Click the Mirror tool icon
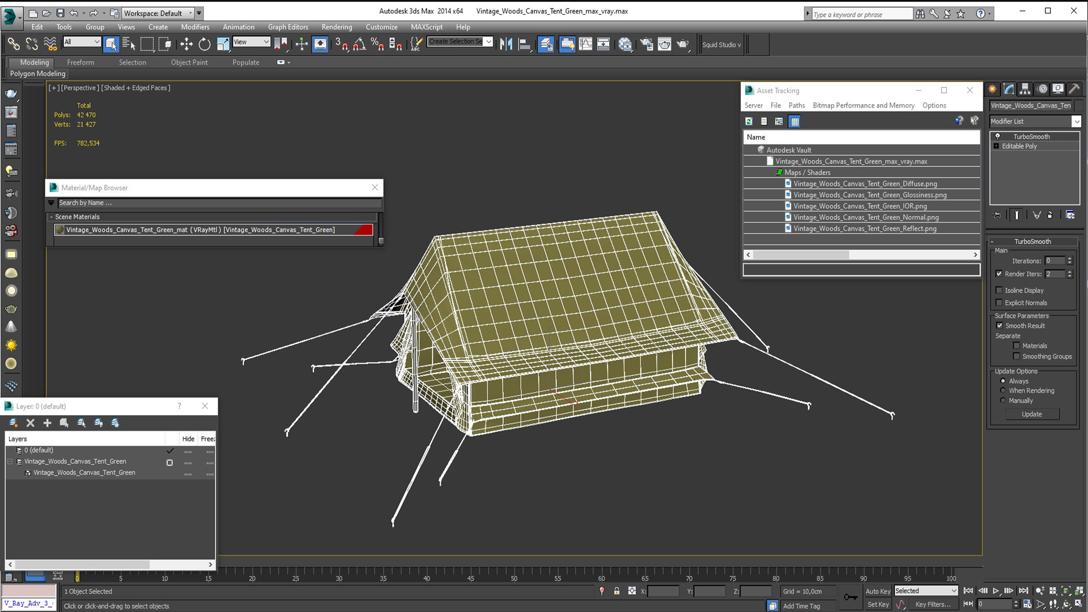Screen dimensions: 1088x612 [506, 44]
